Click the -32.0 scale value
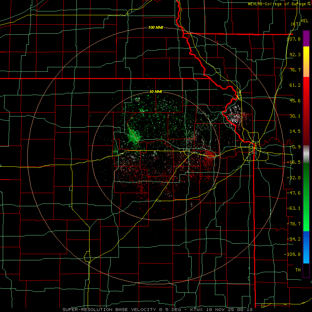Screen dimensions: 312x312 (x=294, y=178)
